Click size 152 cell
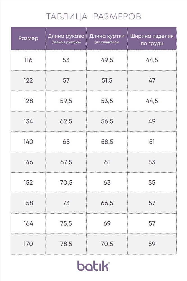Image resolution: width=187 pixels, height=281 pixels. click(28, 183)
